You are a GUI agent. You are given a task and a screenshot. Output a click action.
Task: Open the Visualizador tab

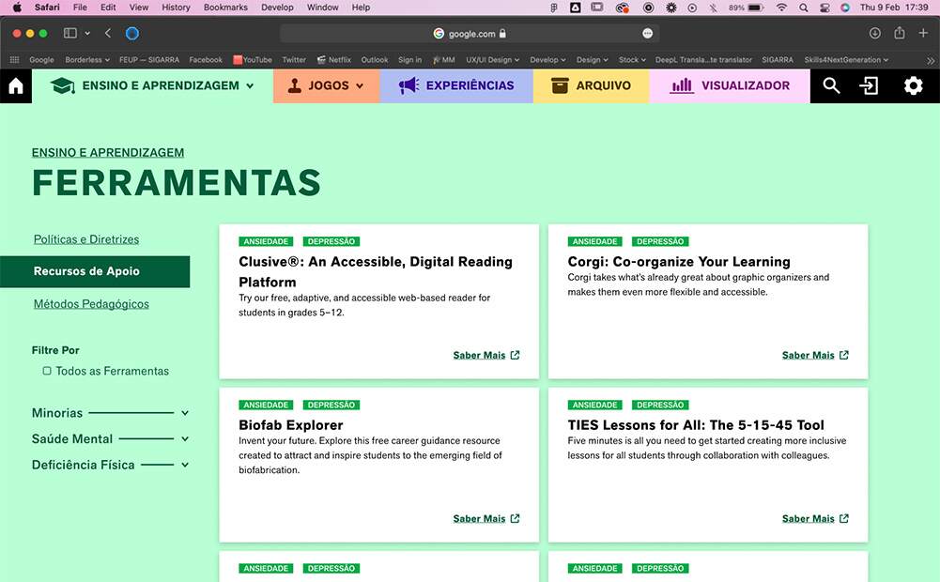click(730, 86)
